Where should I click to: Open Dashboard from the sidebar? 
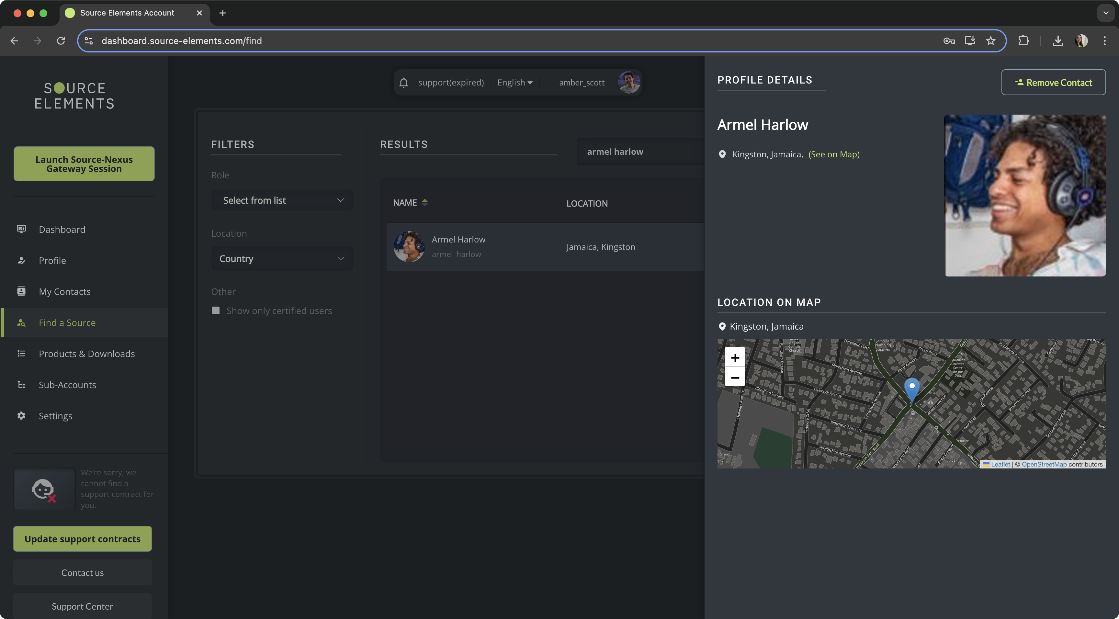pos(62,229)
